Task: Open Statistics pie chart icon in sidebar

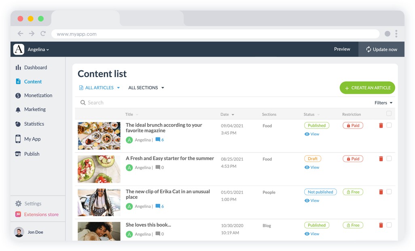Action: coord(18,124)
